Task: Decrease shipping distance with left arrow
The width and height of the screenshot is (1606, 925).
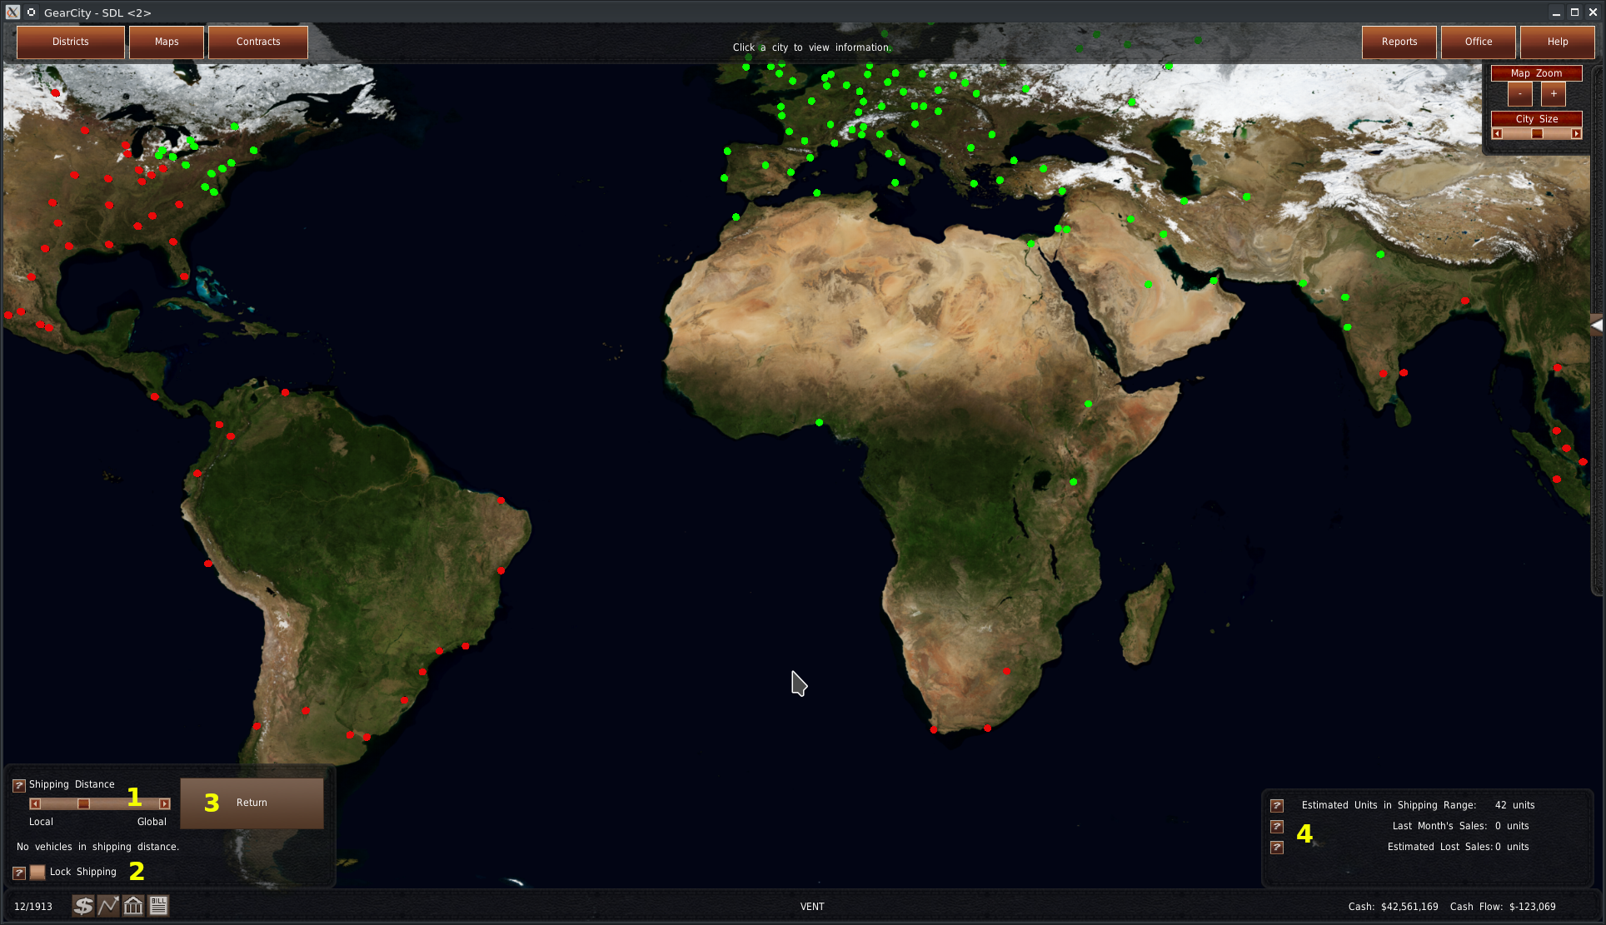Action: point(35,804)
